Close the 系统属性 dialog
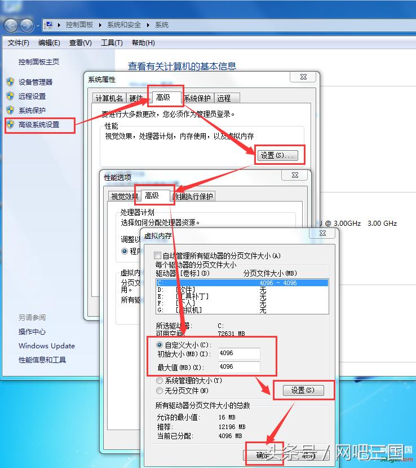Screen dimensions: 416x468 click(303, 77)
